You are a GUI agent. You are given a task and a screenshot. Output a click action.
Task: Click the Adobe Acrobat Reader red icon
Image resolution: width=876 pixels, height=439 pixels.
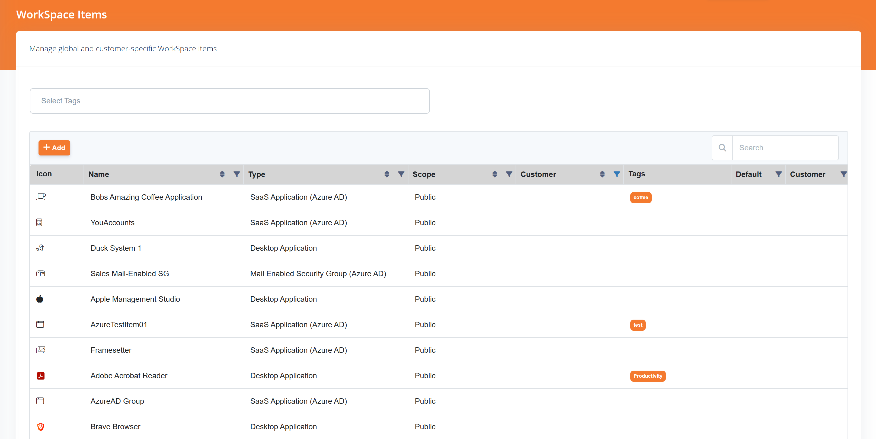[x=40, y=376]
